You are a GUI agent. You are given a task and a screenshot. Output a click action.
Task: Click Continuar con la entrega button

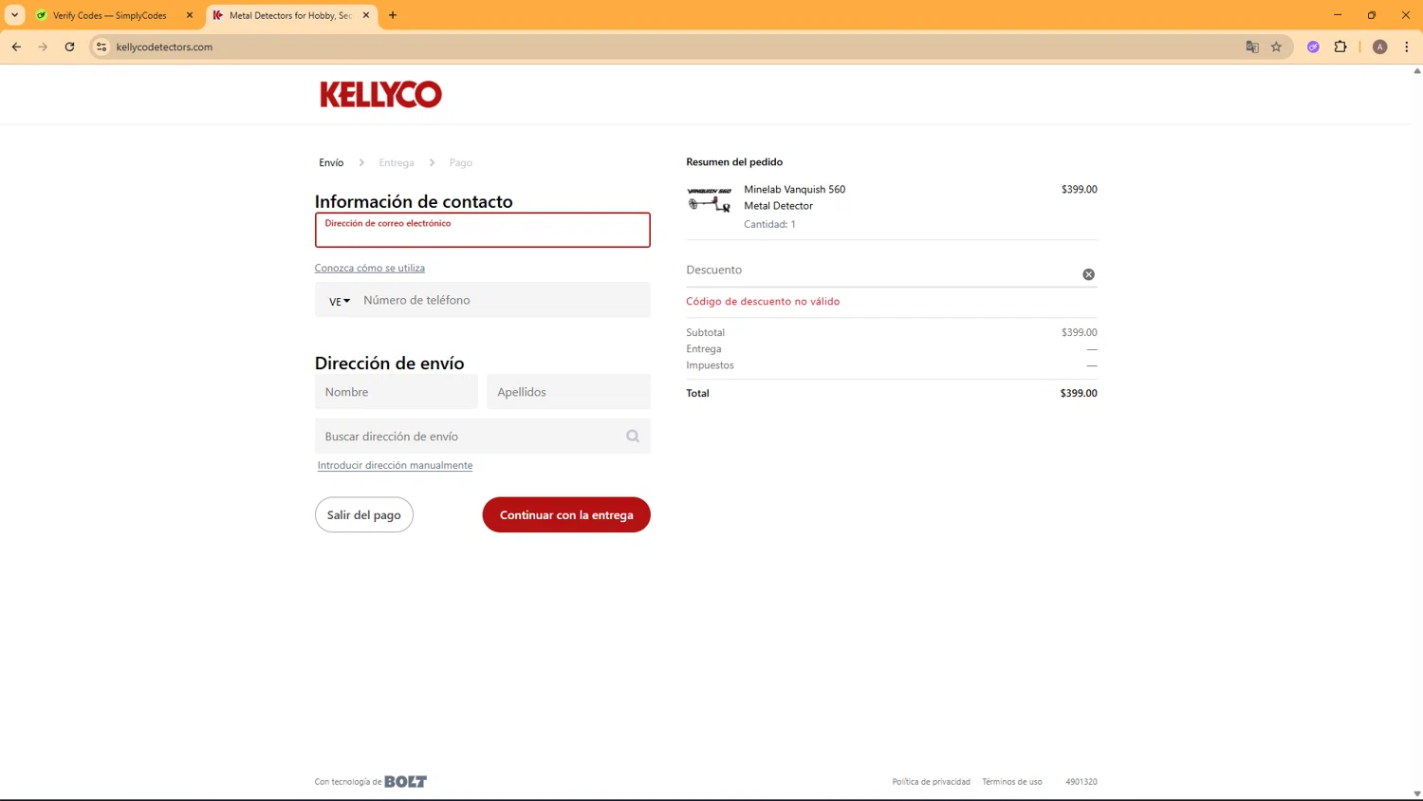(566, 514)
